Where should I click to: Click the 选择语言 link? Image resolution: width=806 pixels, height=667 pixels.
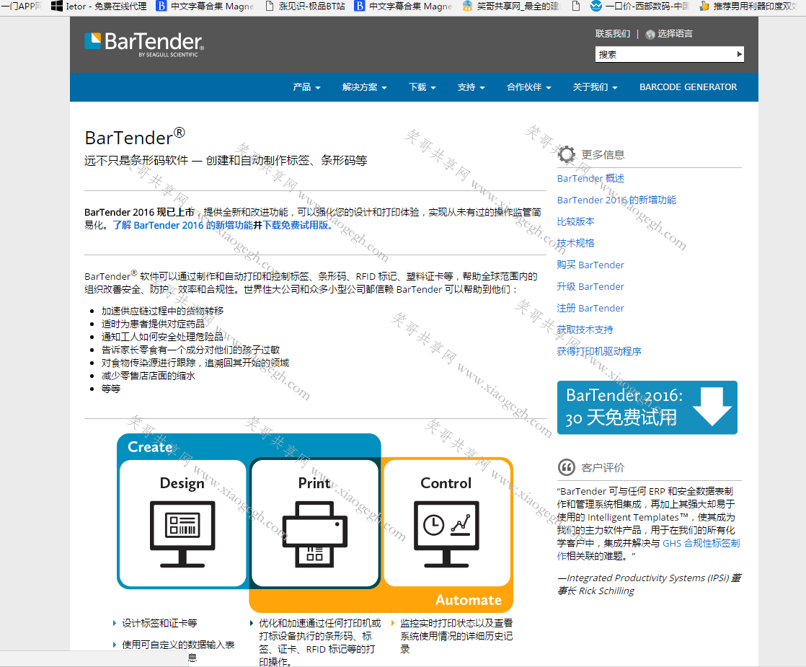point(675,34)
